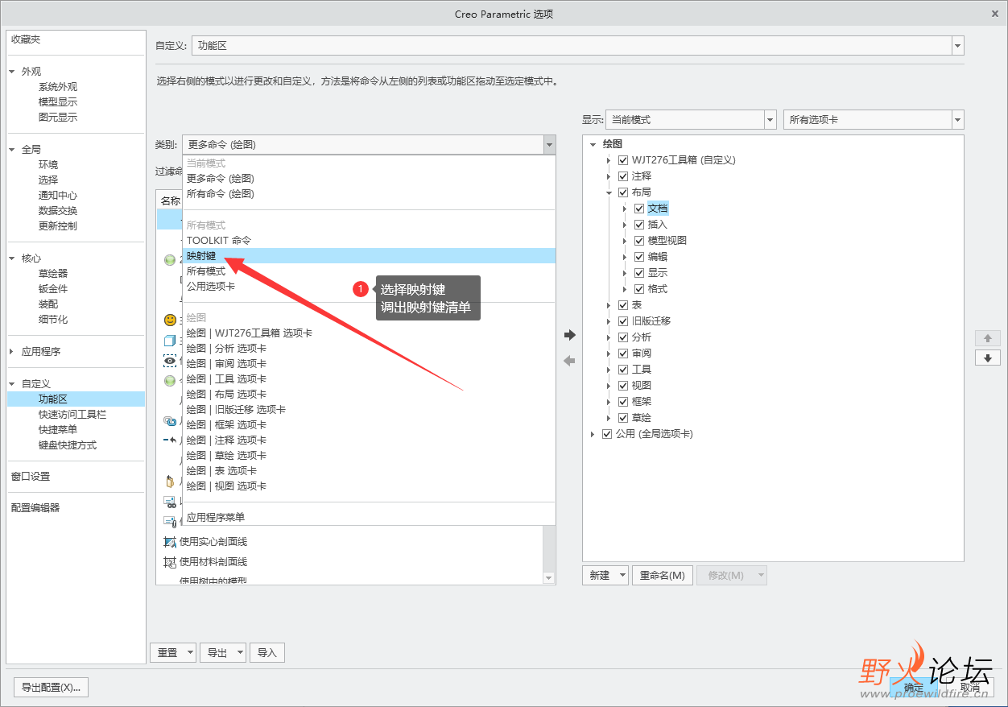Select the dashed-box eye command icon
Screen dimensions: 1008x707
point(170,361)
